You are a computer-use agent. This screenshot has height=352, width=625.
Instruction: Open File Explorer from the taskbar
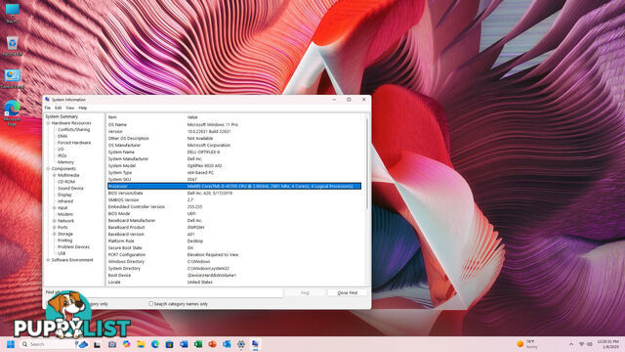pyautogui.click(x=141, y=344)
